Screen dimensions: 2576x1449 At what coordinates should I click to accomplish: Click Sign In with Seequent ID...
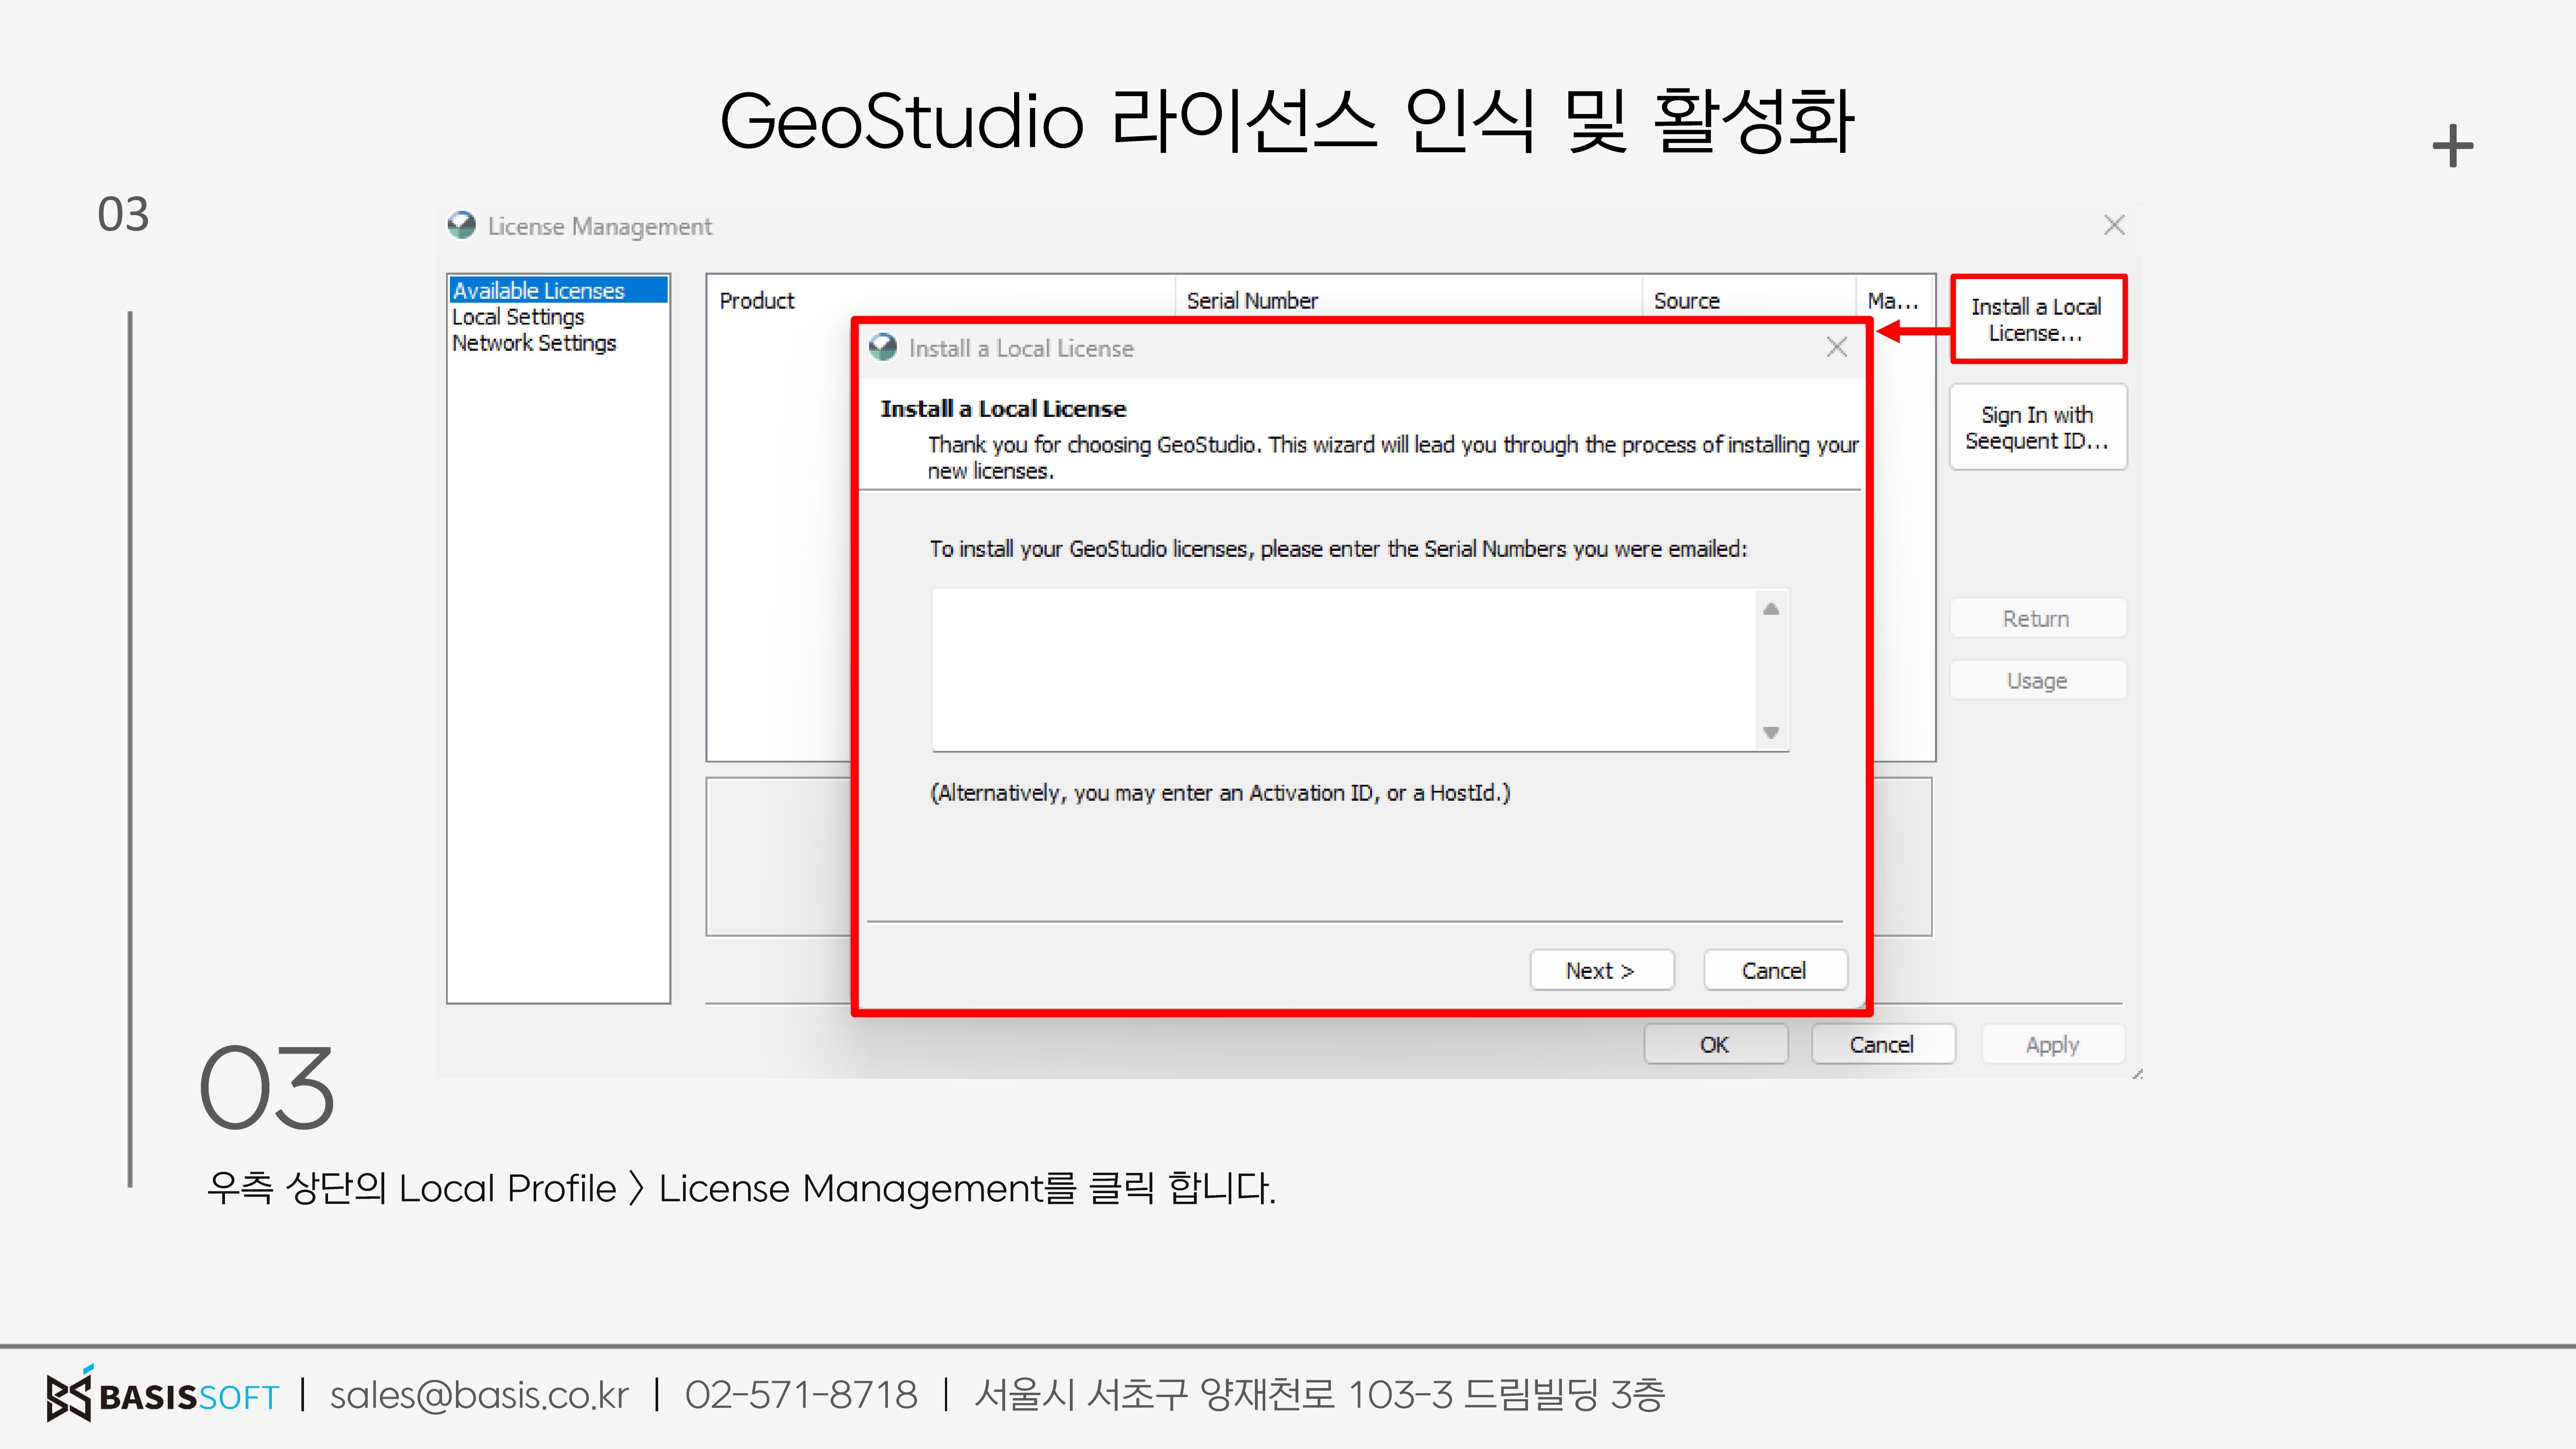tap(2037, 427)
